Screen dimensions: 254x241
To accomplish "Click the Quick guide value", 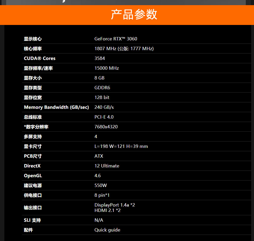I will (x=108, y=230).
